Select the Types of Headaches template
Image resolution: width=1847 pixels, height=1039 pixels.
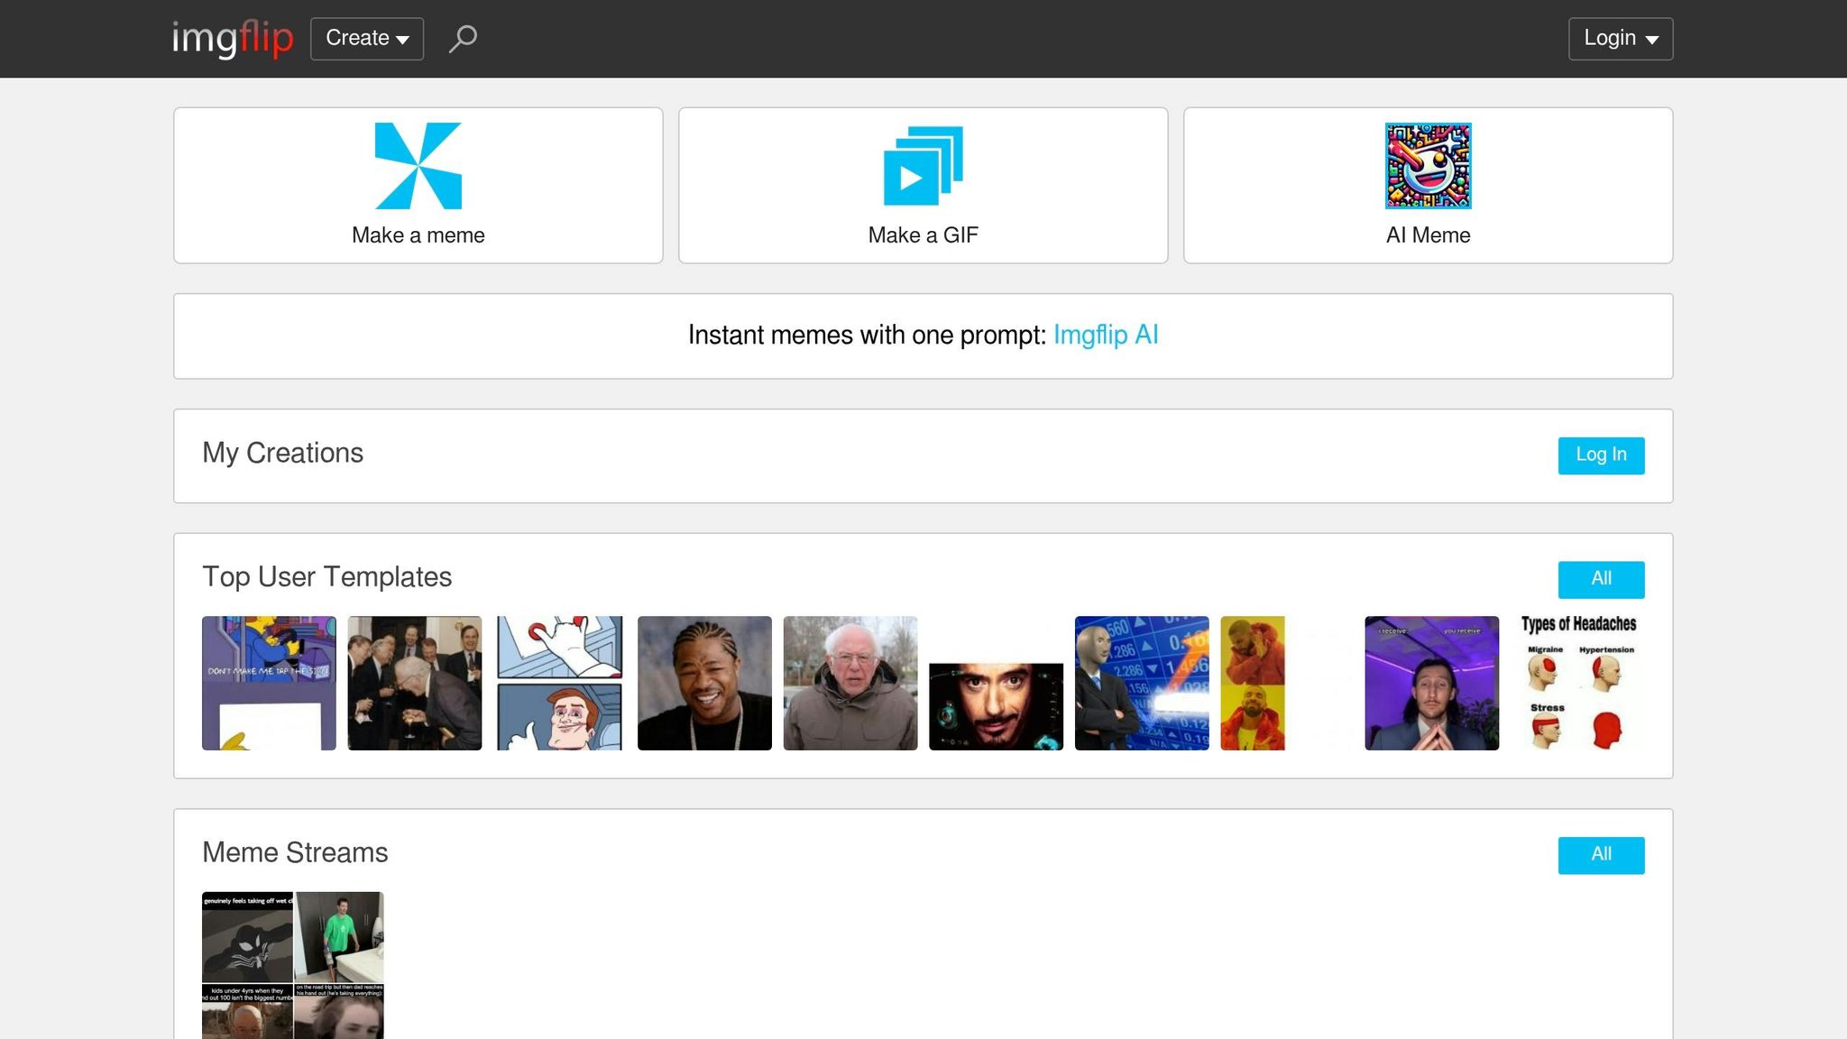(x=1578, y=683)
